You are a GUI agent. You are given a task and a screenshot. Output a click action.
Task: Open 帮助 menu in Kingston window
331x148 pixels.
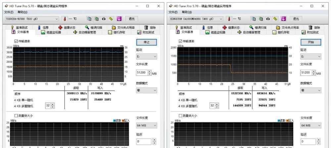click(x=187, y=12)
